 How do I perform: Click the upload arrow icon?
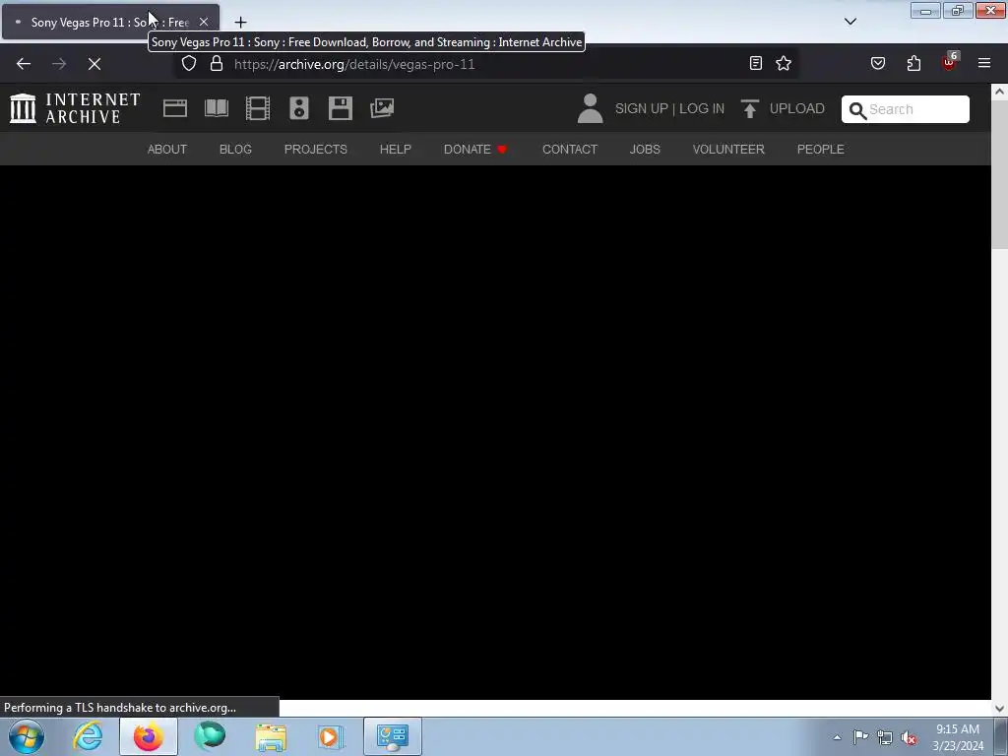(749, 108)
